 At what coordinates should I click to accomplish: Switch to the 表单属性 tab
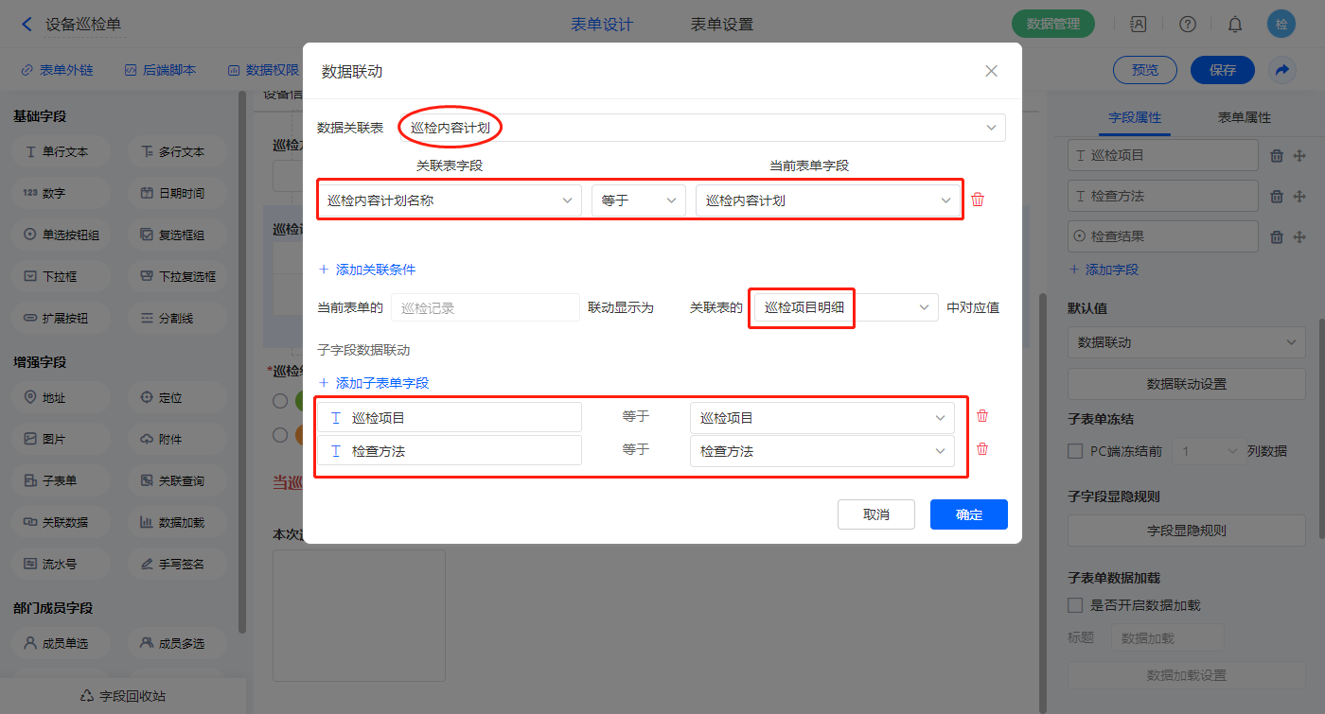(1244, 117)
